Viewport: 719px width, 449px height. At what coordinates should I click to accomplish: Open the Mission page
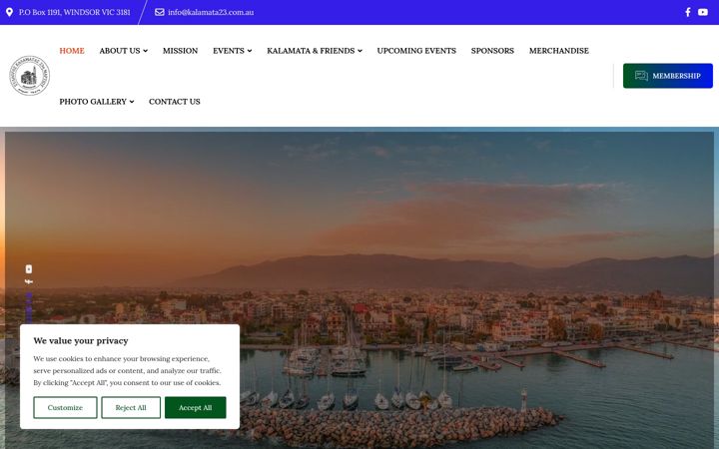(x=180, y=51)
